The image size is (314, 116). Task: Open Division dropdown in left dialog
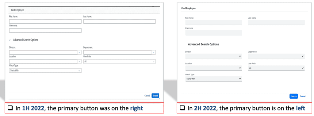pos(45,52)
